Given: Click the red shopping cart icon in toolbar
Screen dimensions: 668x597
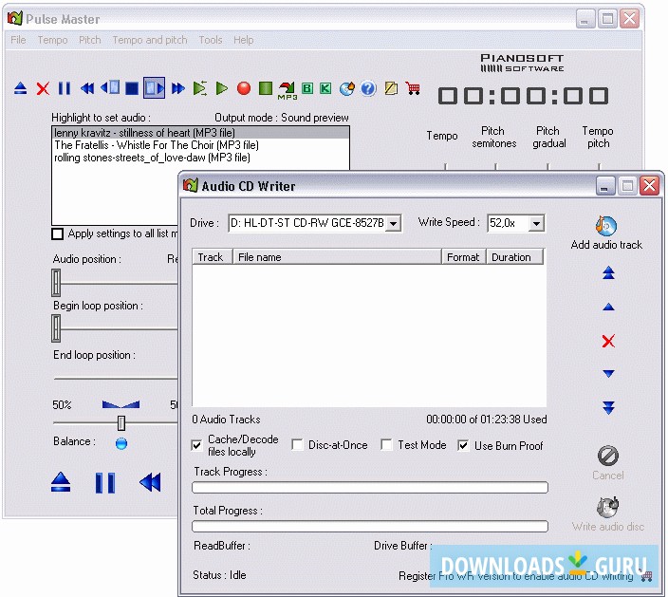Looking at the screenshot, I should pos(413,88).
